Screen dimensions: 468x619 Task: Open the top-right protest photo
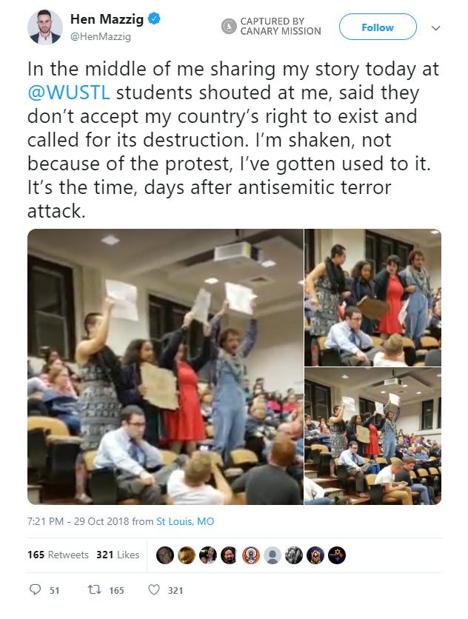point(372,298)
